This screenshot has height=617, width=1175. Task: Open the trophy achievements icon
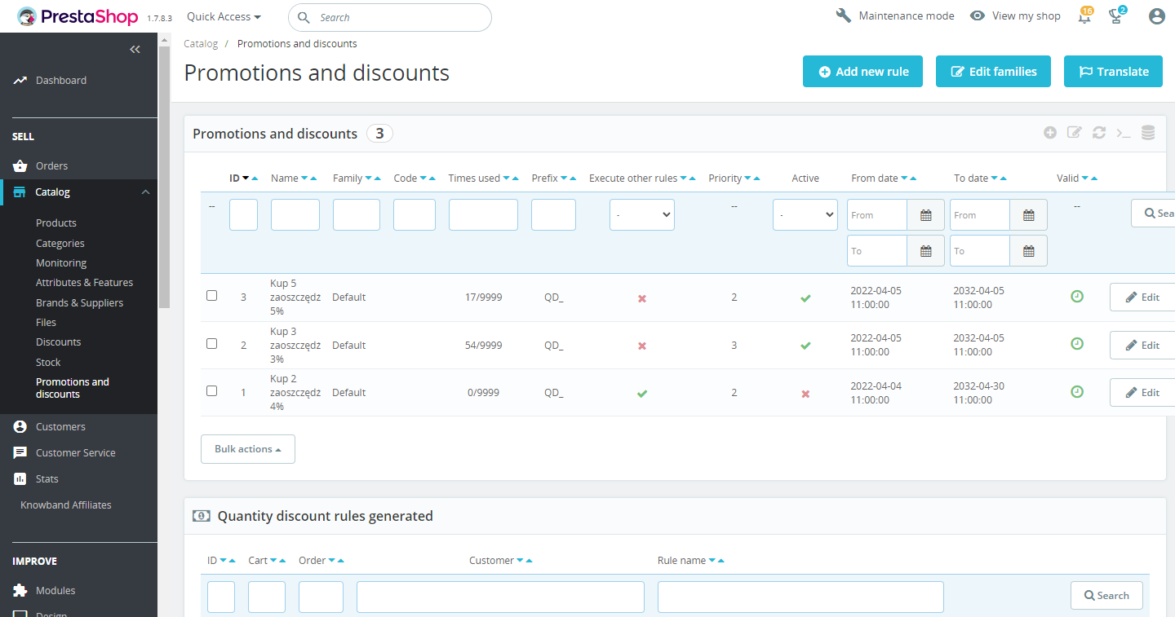tap(1116, 17)
